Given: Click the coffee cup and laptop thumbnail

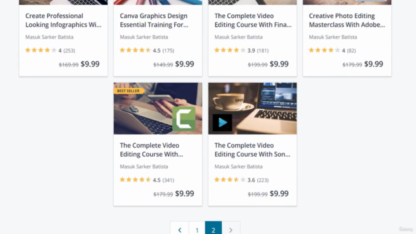Looking at the screenshot, I should click(x=252, y=109).
